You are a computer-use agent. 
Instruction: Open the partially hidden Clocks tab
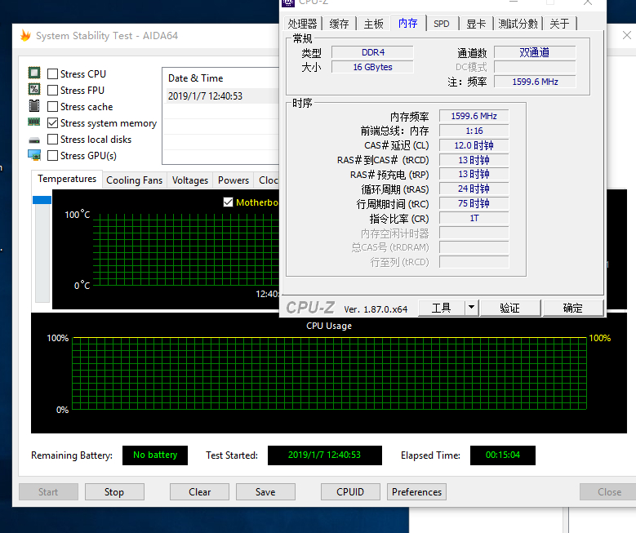click(268, 180)
